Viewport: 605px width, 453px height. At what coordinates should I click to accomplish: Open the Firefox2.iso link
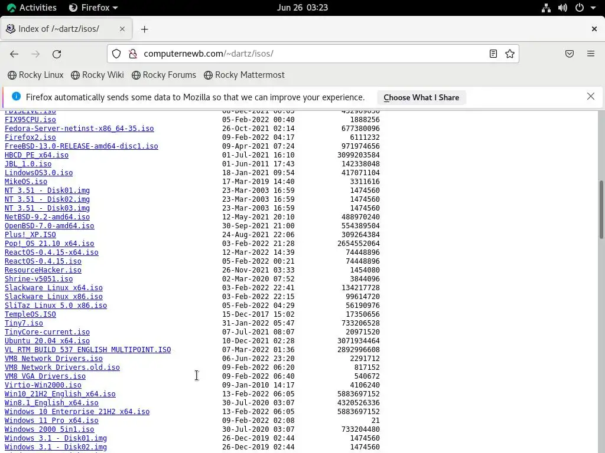[x=30, y=137]
